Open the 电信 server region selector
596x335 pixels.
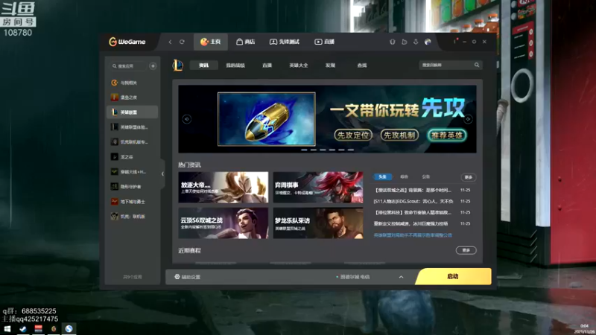352,277
